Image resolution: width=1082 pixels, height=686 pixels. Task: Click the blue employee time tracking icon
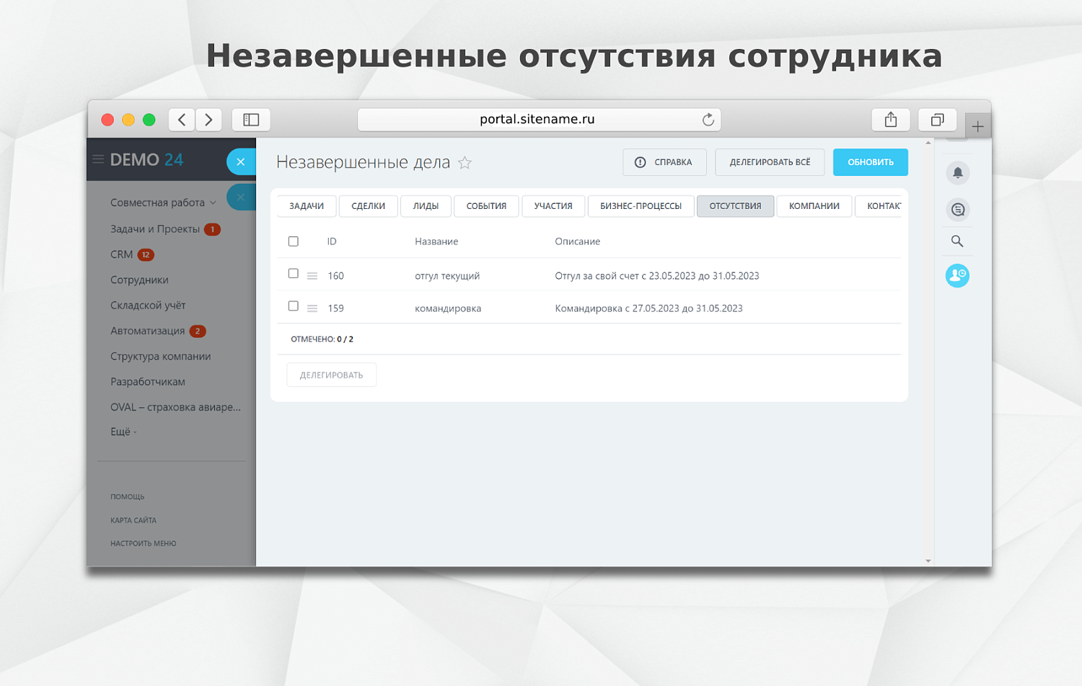[x=957, y=275]
